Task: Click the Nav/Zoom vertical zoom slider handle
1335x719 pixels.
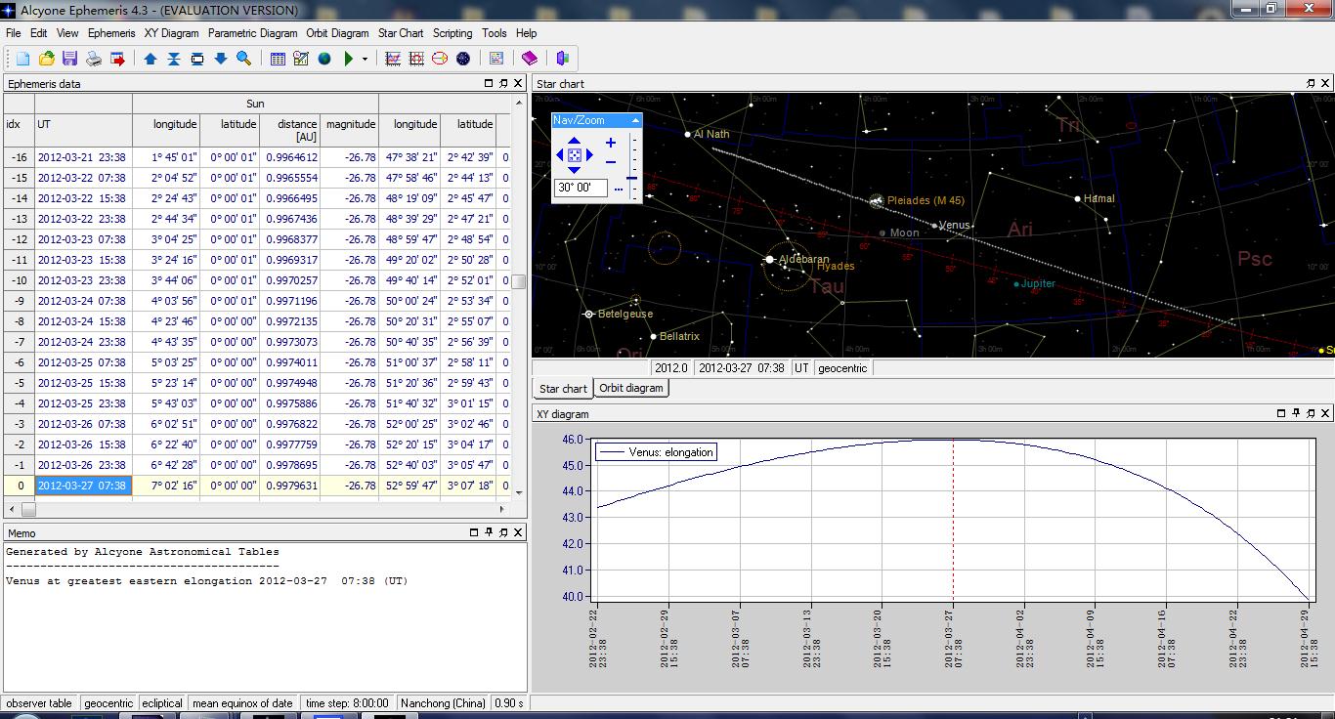Action: pos(631,178)
